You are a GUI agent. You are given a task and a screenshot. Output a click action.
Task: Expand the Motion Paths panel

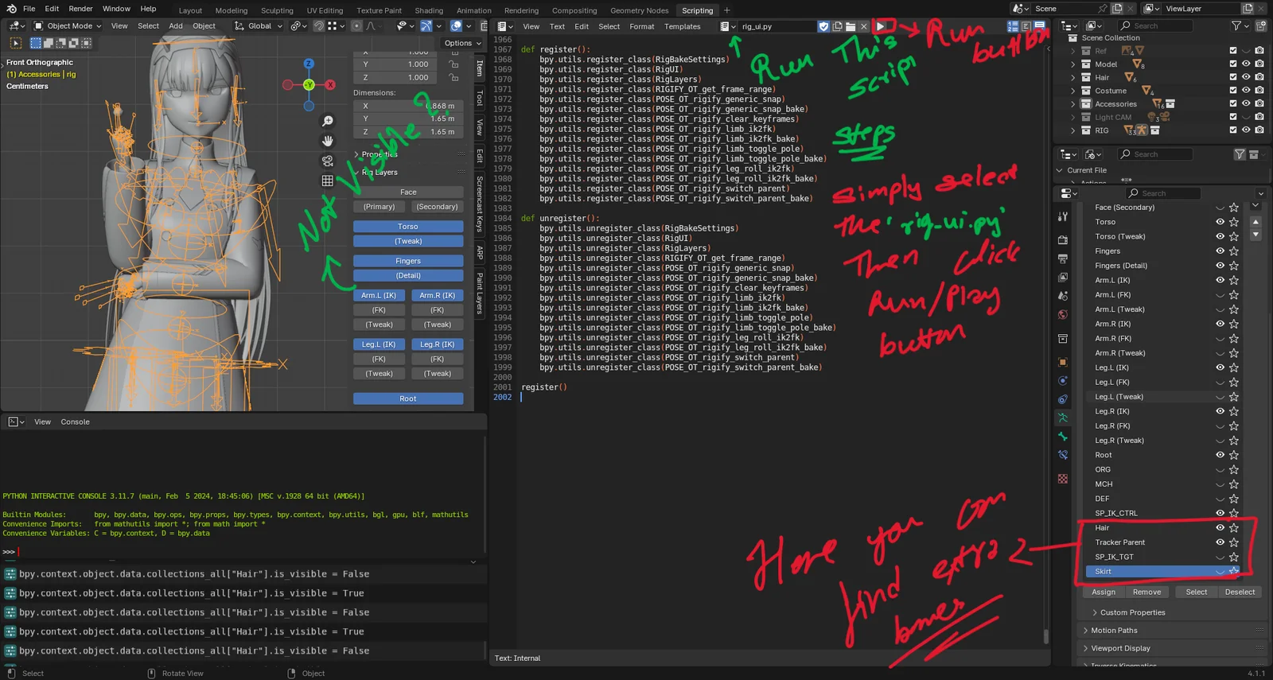[1114, 631]
